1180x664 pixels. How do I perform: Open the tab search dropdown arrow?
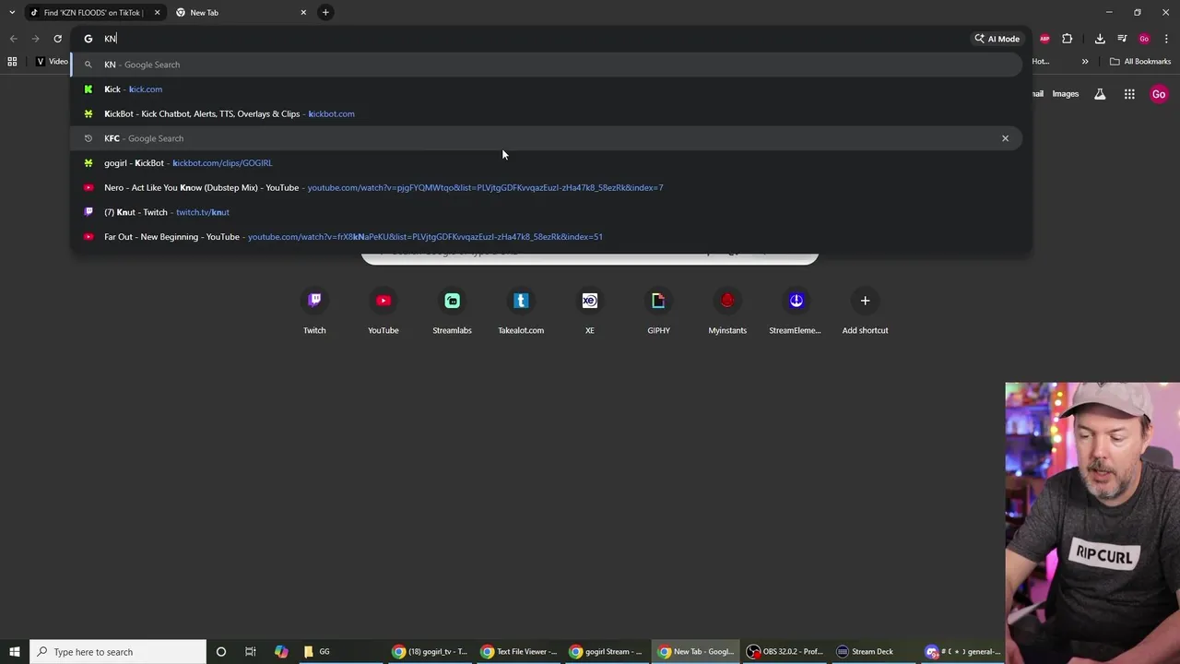11,13
